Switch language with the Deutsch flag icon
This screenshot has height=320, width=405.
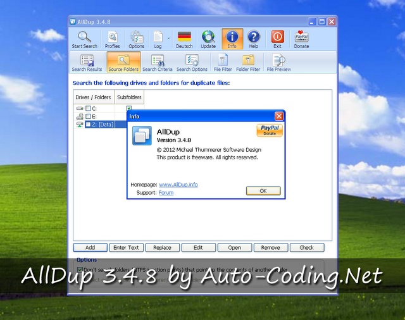(x=184, y=37)
